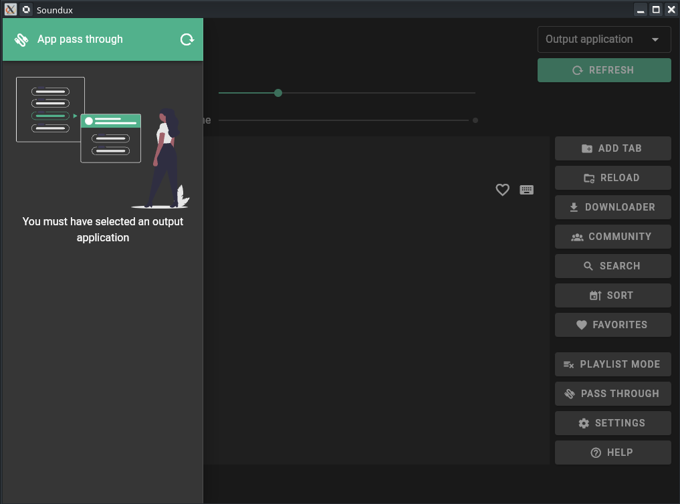The width and height of the screenshot is (680, 504).
Task: Toggle the PASS THROUGH button
Action: pos(612,394)
